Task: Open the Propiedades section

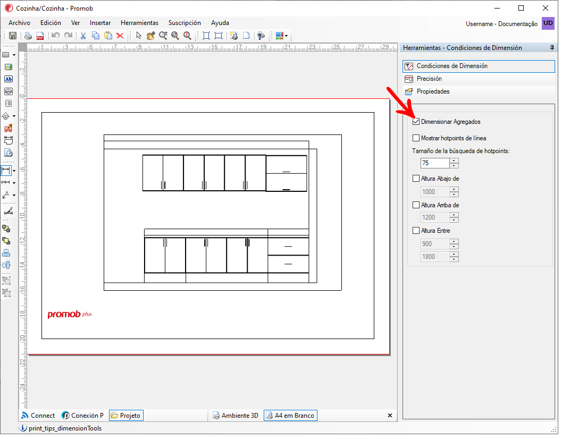Action: click(x=479, y=92)
